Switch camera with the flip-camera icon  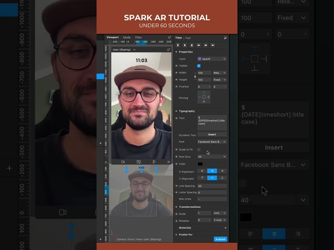139,162
